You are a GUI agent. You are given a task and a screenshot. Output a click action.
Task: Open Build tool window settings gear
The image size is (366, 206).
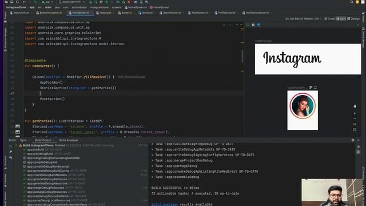[353, 140]
